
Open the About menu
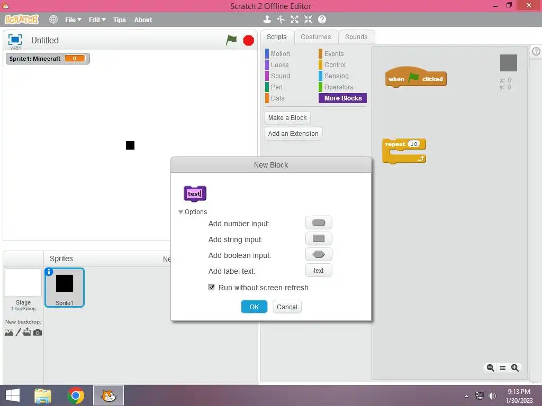[143, 20]
